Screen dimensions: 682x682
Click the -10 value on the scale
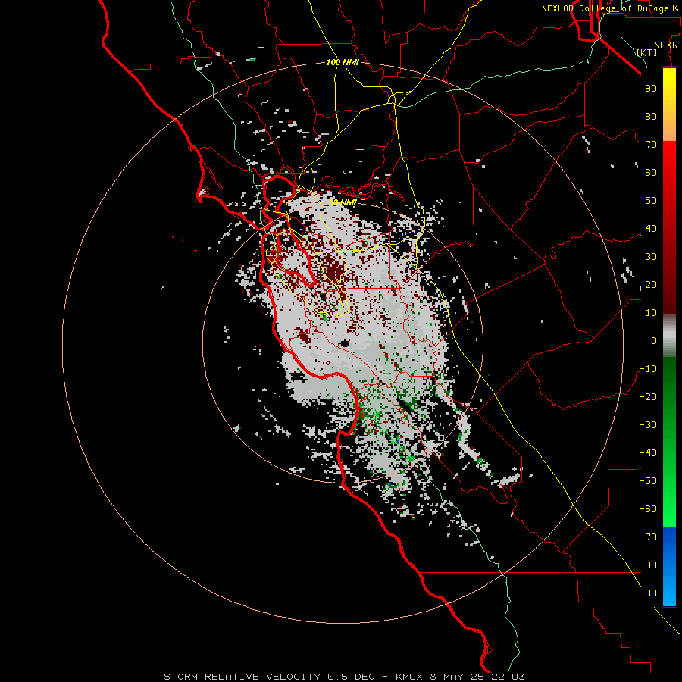(648, 369)
